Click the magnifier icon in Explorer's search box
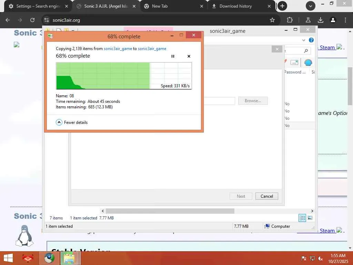Screen dimensions: 353x265 click(306, 51)
